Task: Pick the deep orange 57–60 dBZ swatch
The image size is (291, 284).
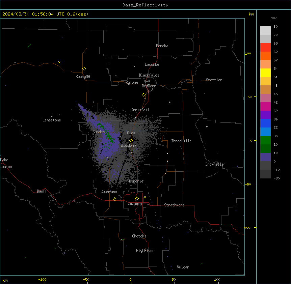Action: click(x=265, y=56)
